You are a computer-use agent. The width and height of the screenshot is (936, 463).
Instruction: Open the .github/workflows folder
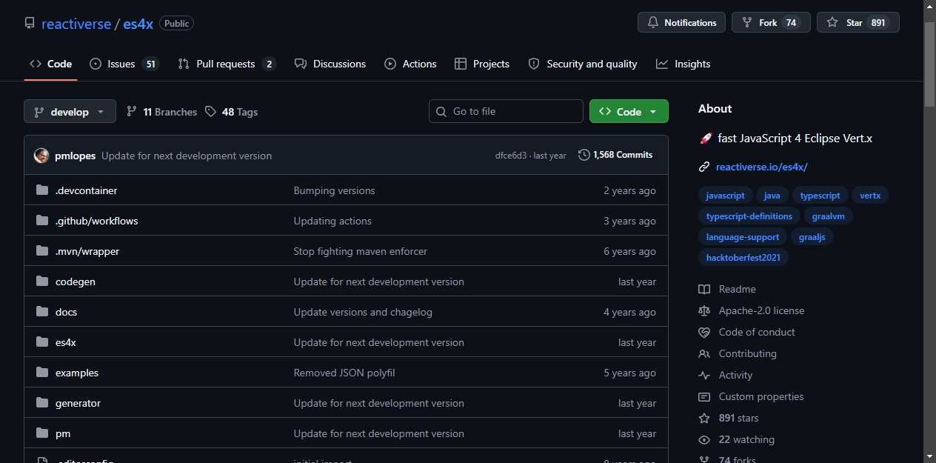coord(96,221)
